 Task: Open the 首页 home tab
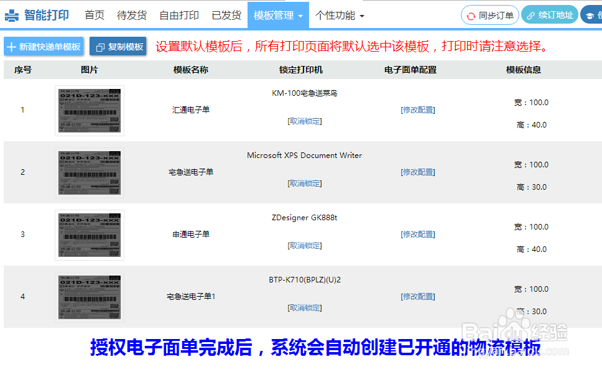pyautogui.click(x=95, y=16)
